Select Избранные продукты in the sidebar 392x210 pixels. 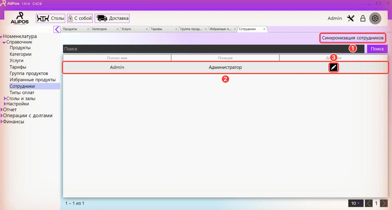(33, 80)
